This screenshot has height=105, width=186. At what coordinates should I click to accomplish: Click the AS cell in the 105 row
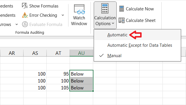35,88
